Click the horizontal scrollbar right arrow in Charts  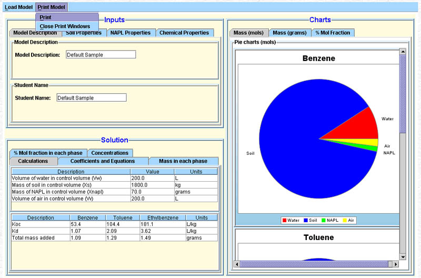click(396, 263)
